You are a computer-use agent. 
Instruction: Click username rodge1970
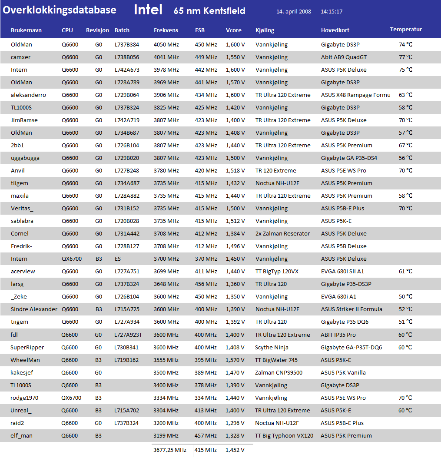coord(24,398)
